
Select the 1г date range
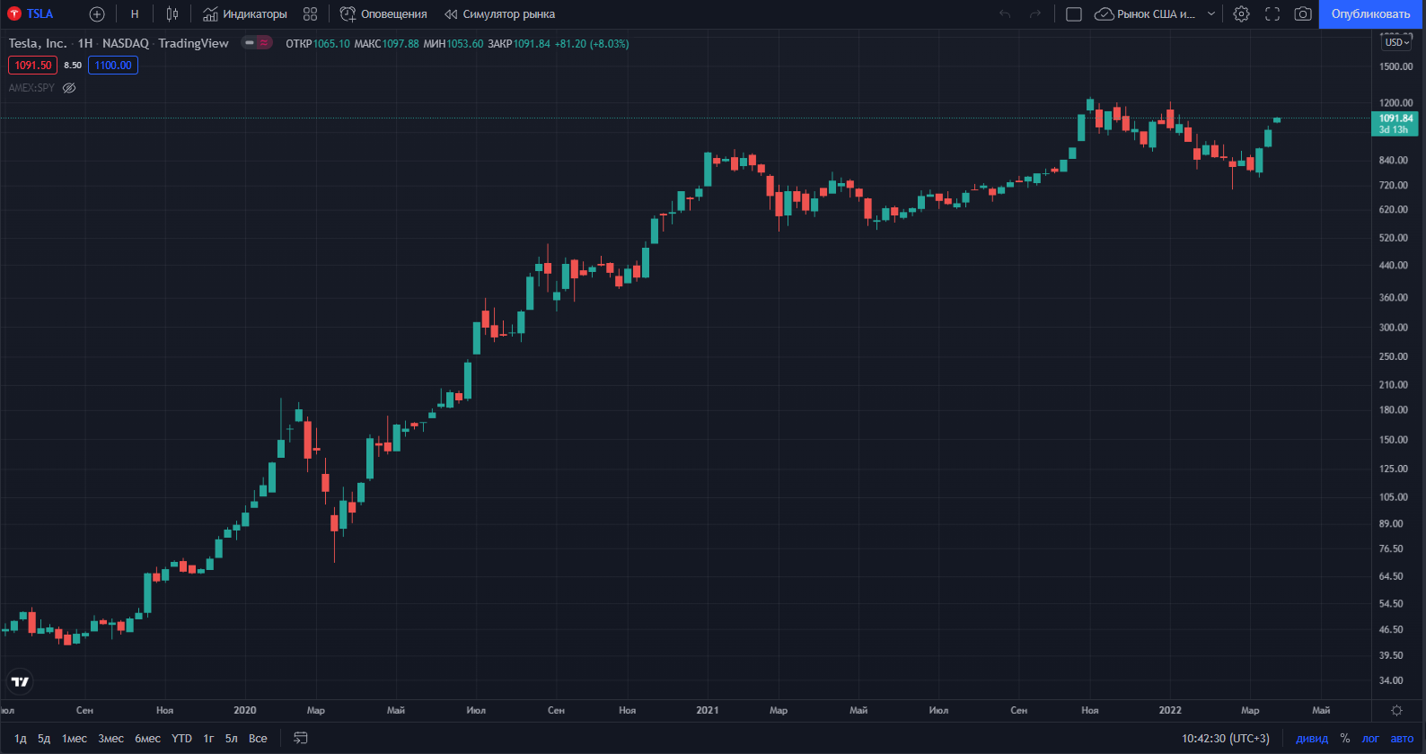(208, 739)
